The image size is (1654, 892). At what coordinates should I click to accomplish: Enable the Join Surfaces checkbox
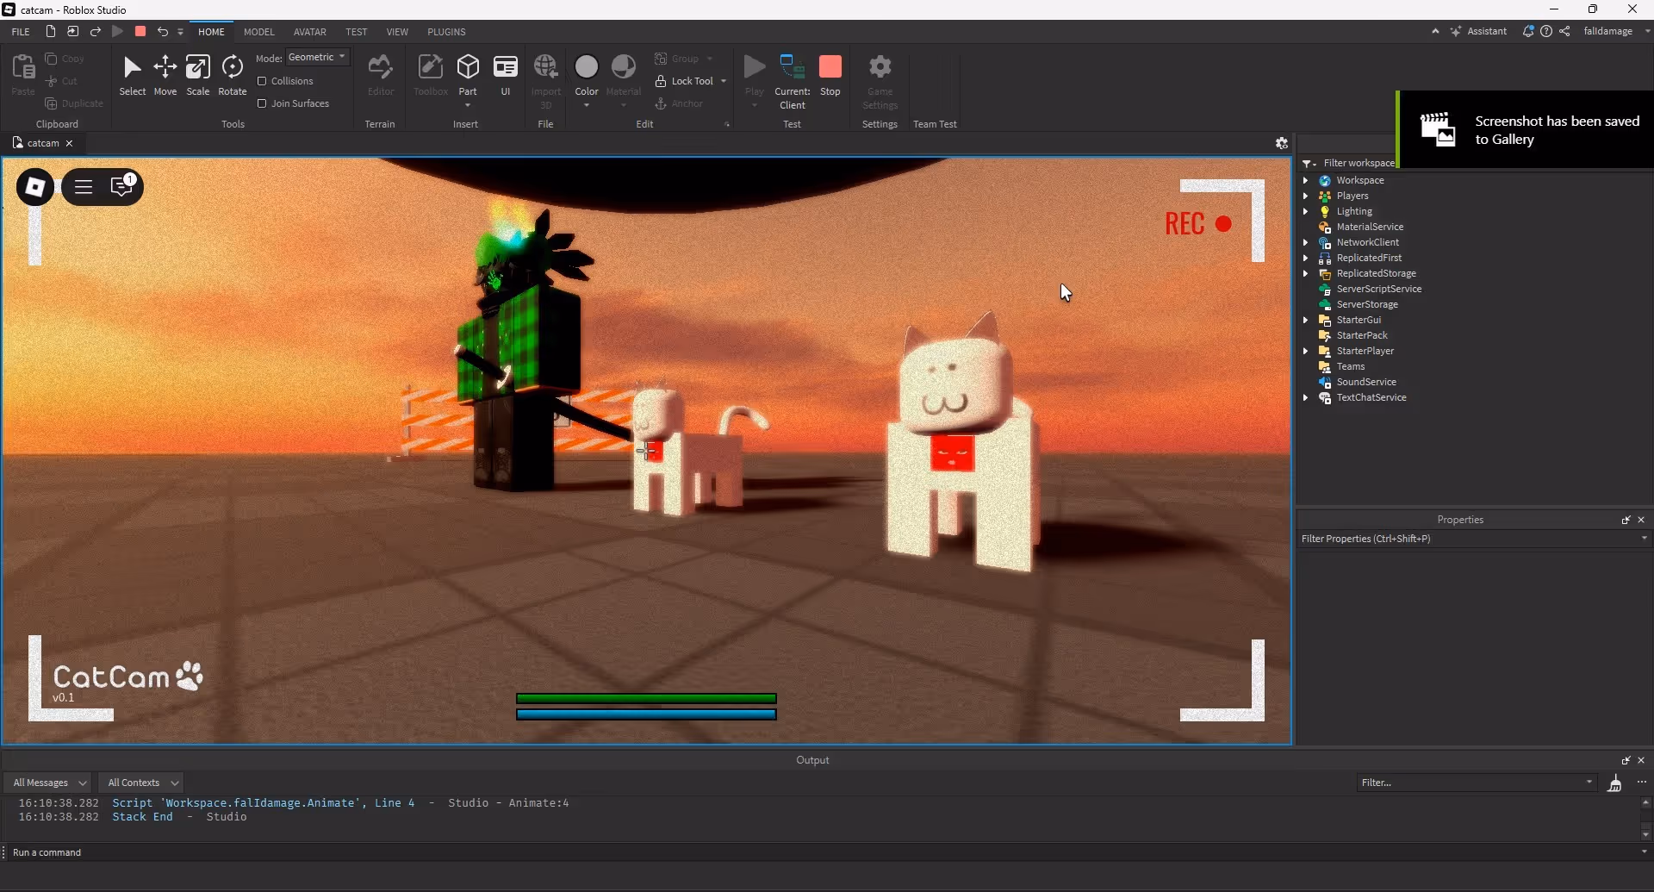tap(262, 103)
